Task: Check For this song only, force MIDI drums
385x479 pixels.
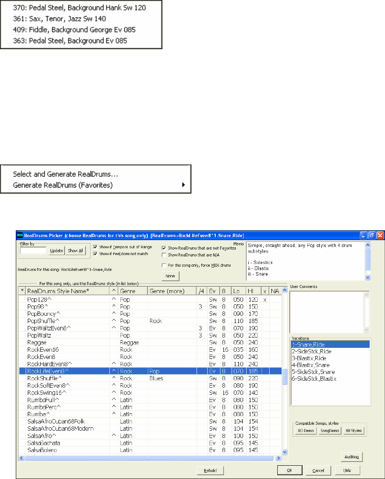Action: [x=164, y=265]
